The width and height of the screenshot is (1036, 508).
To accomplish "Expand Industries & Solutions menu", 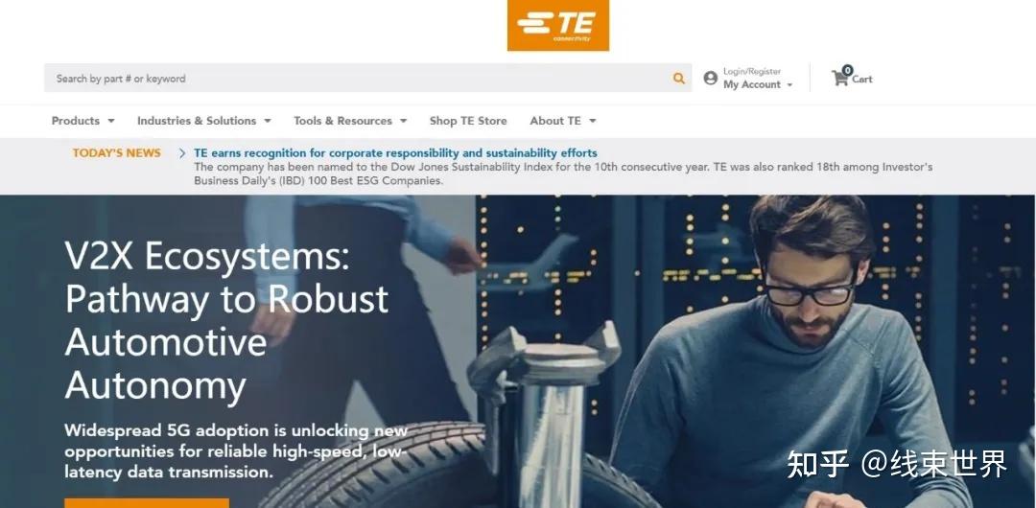I will (x=204, y=121).
